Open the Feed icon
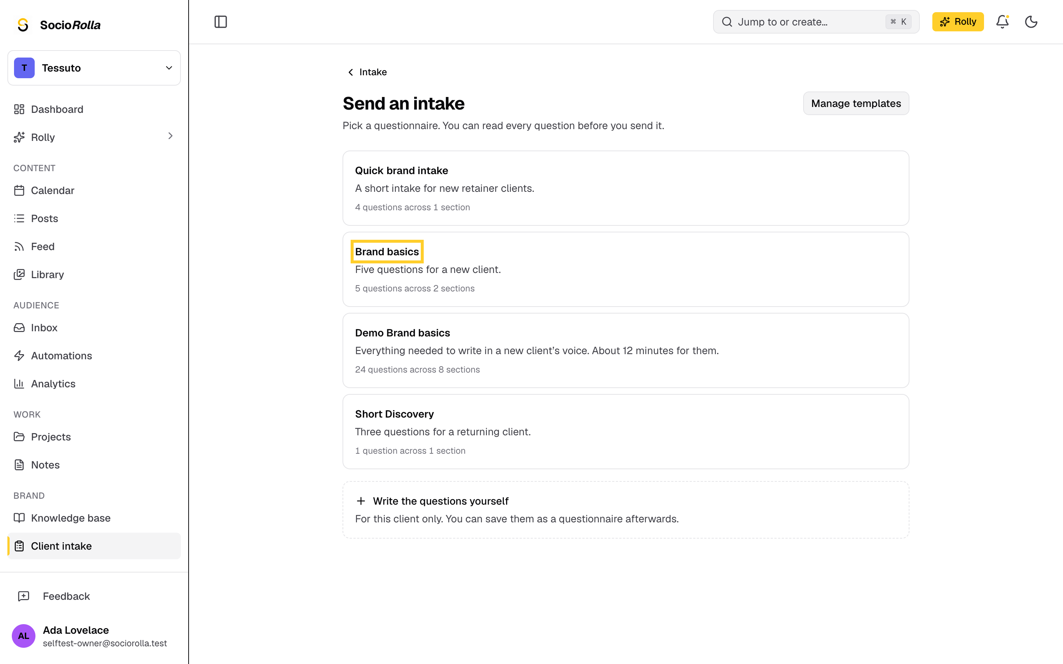1063x664 pixels. click(19, 246)
